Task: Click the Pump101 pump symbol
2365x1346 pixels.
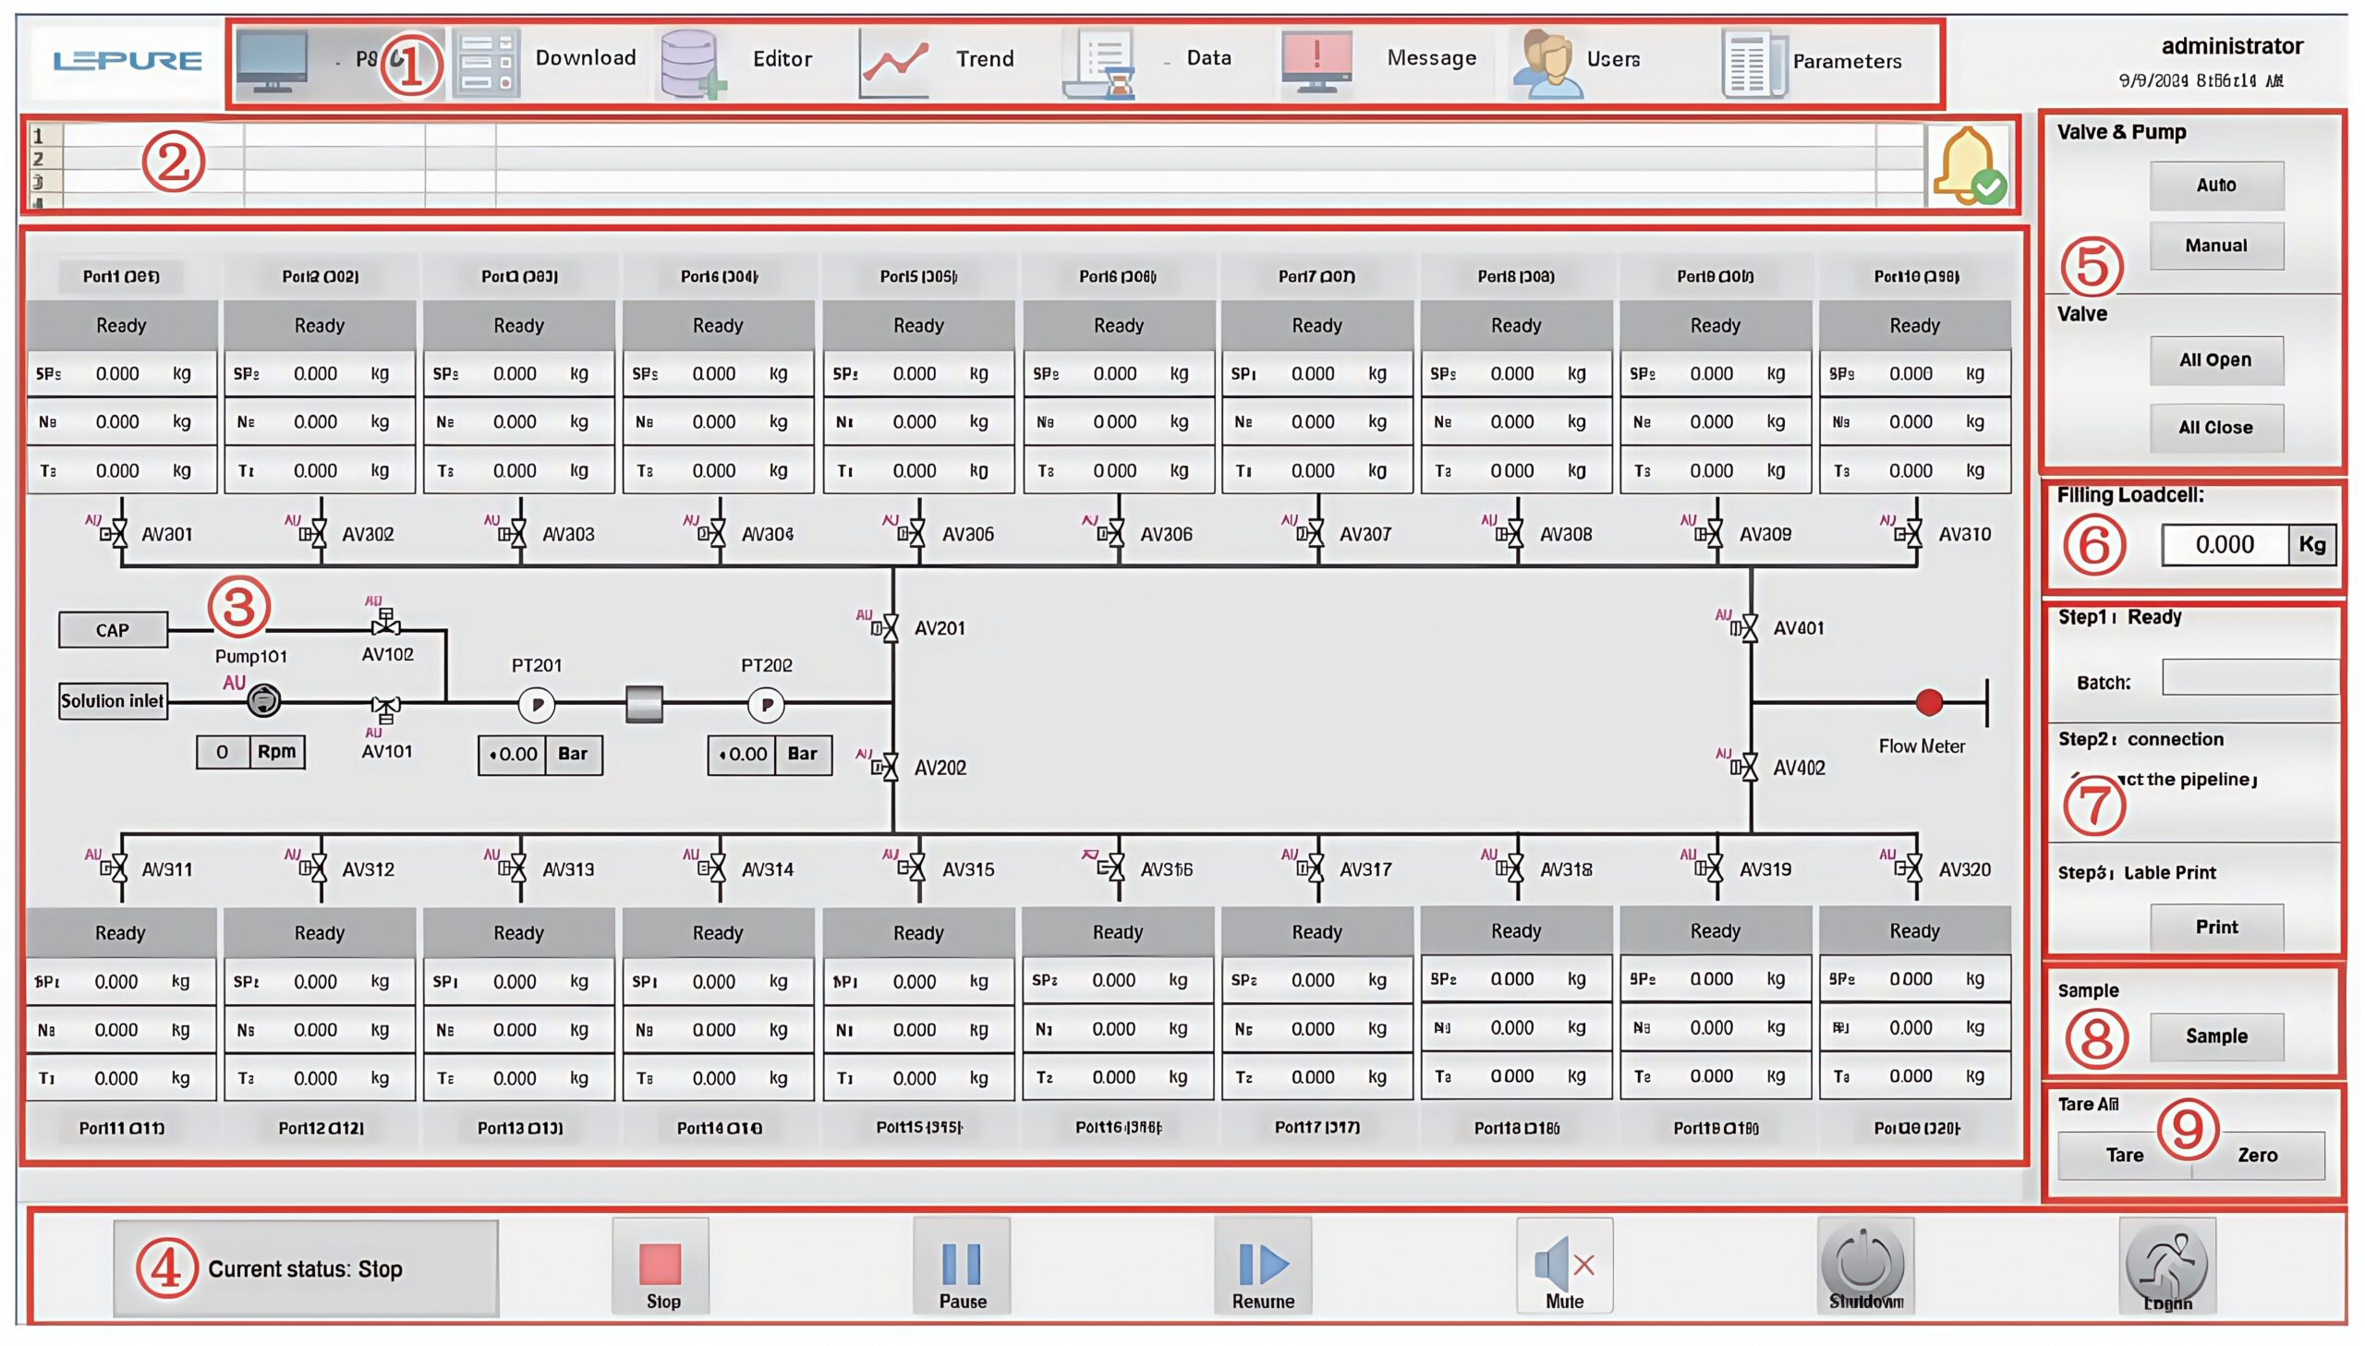Action: (x=263, y=701)
